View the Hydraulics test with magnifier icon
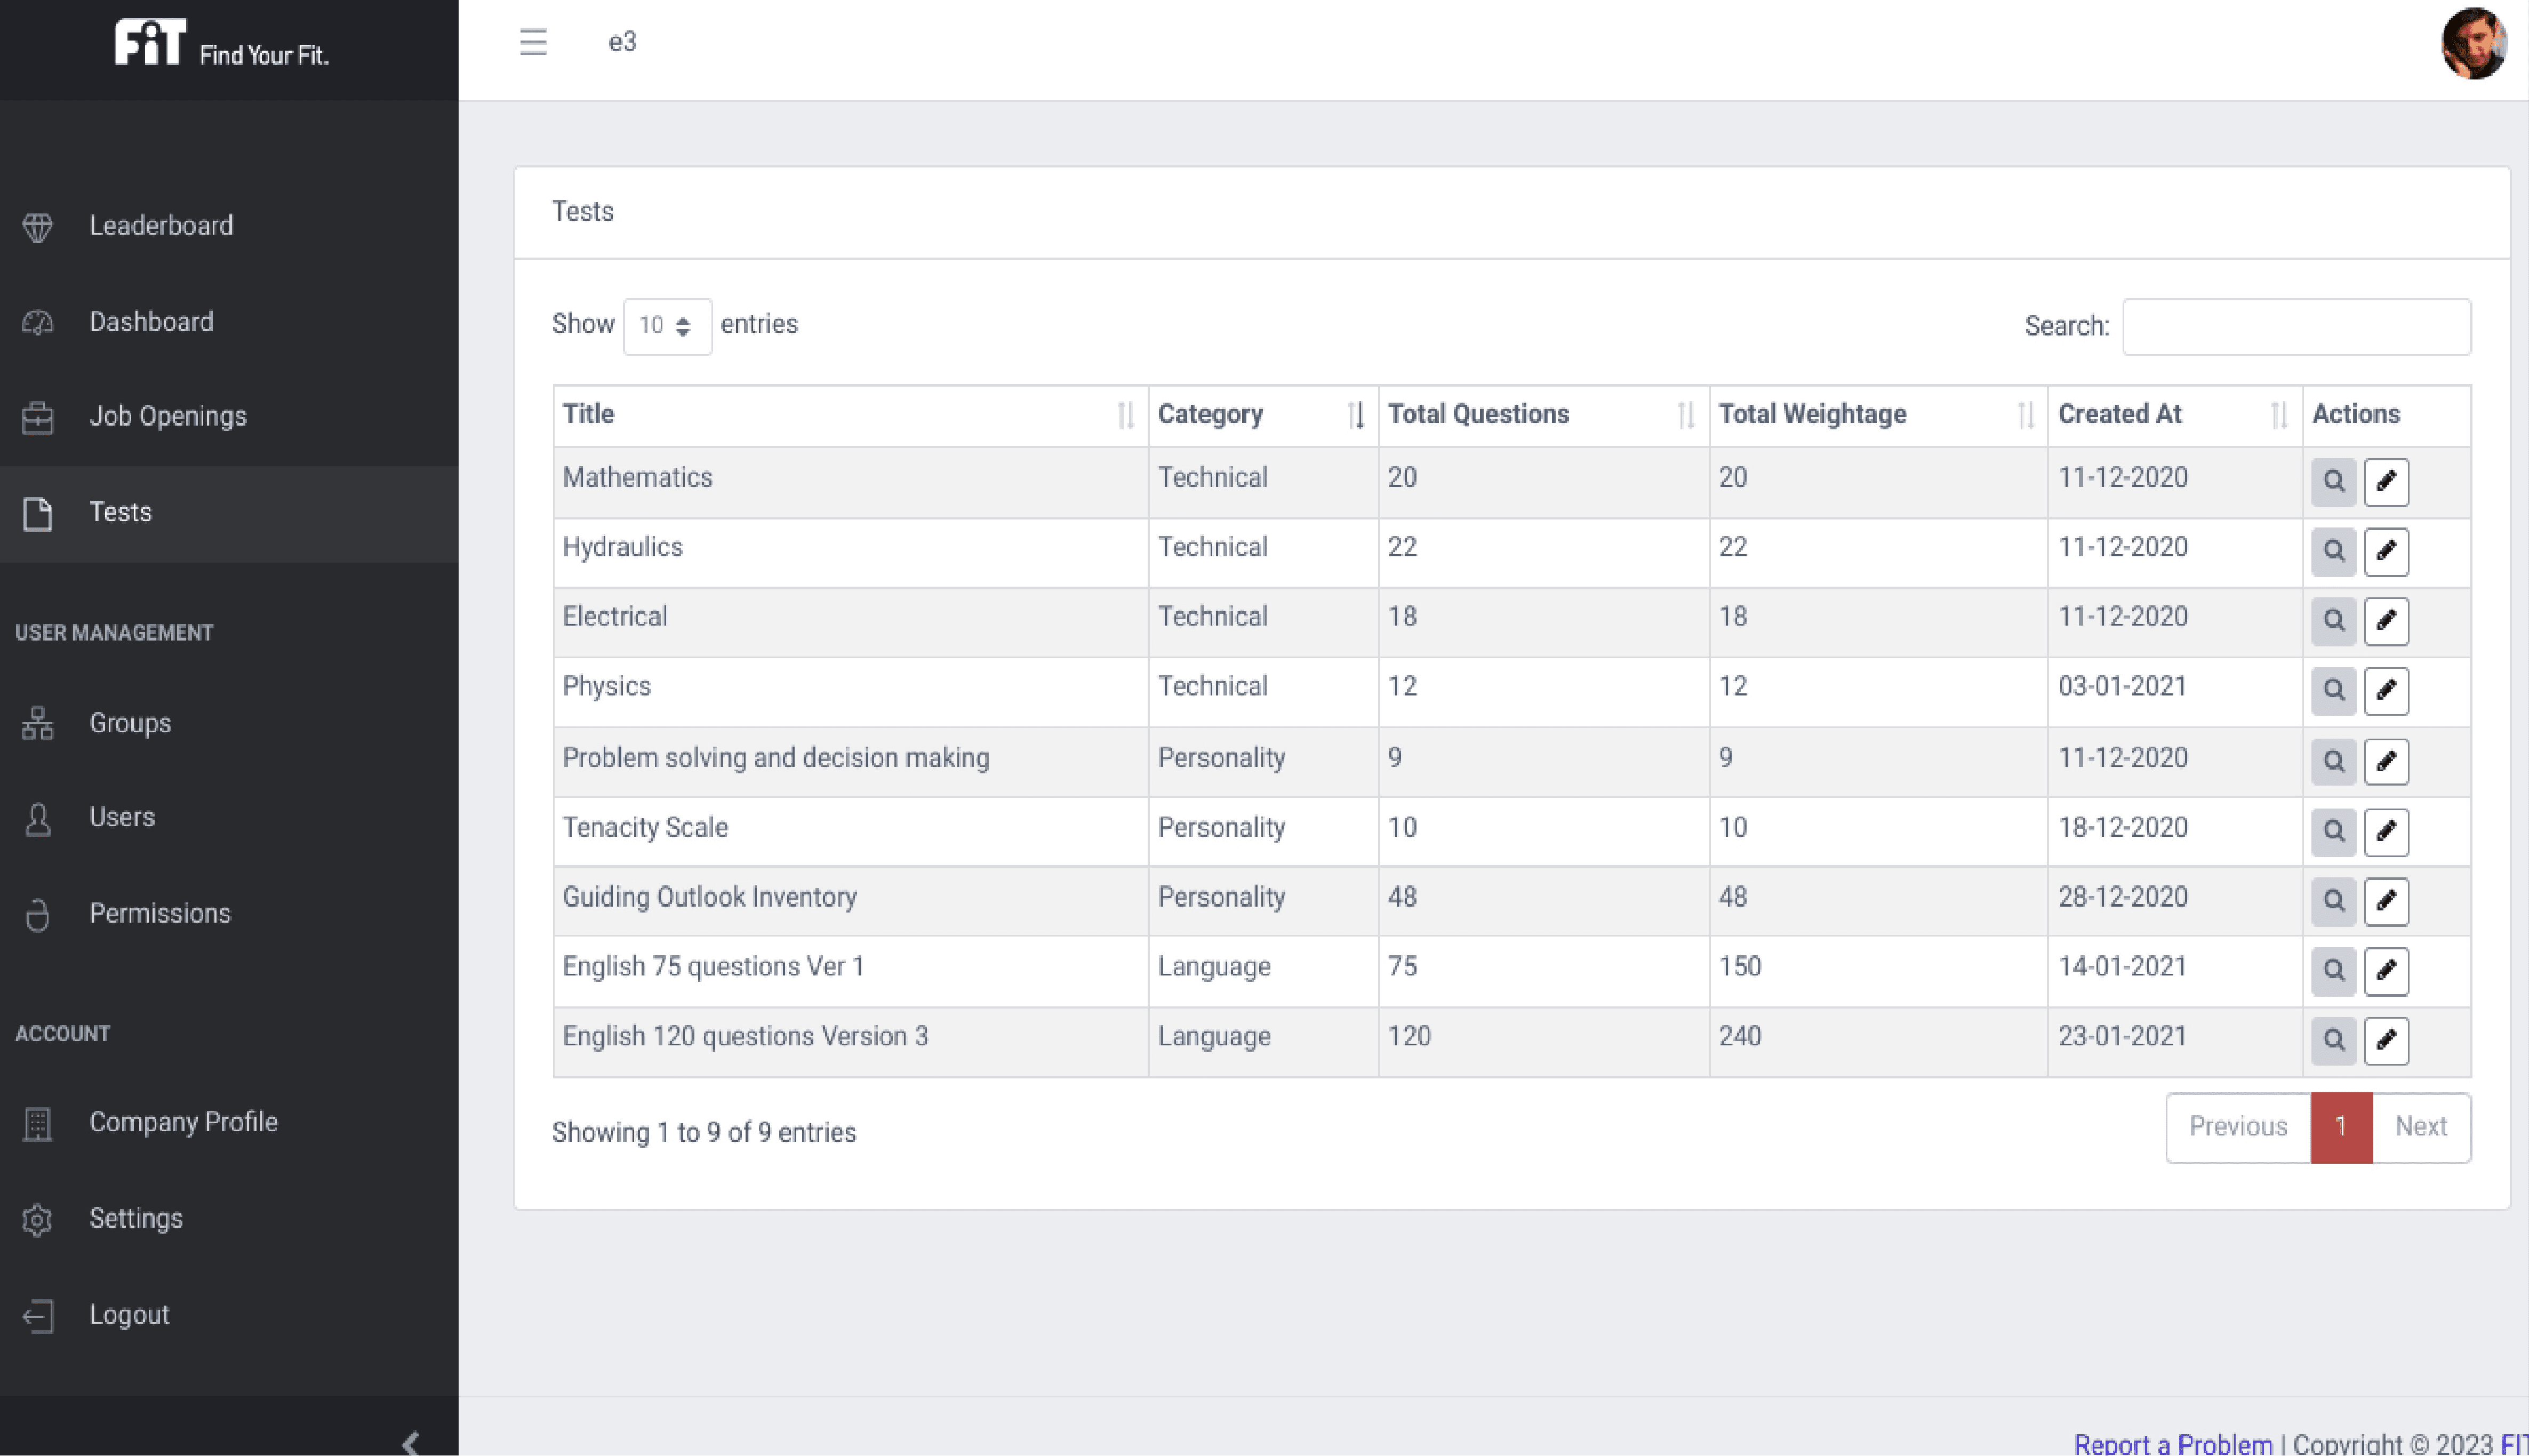The width and height of the screenshot is (2529, 1456). 2333,552
